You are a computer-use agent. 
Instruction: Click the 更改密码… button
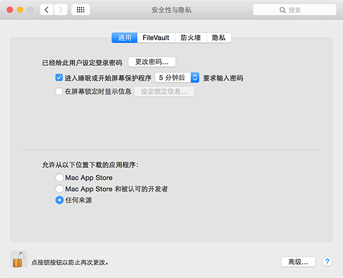152,62
